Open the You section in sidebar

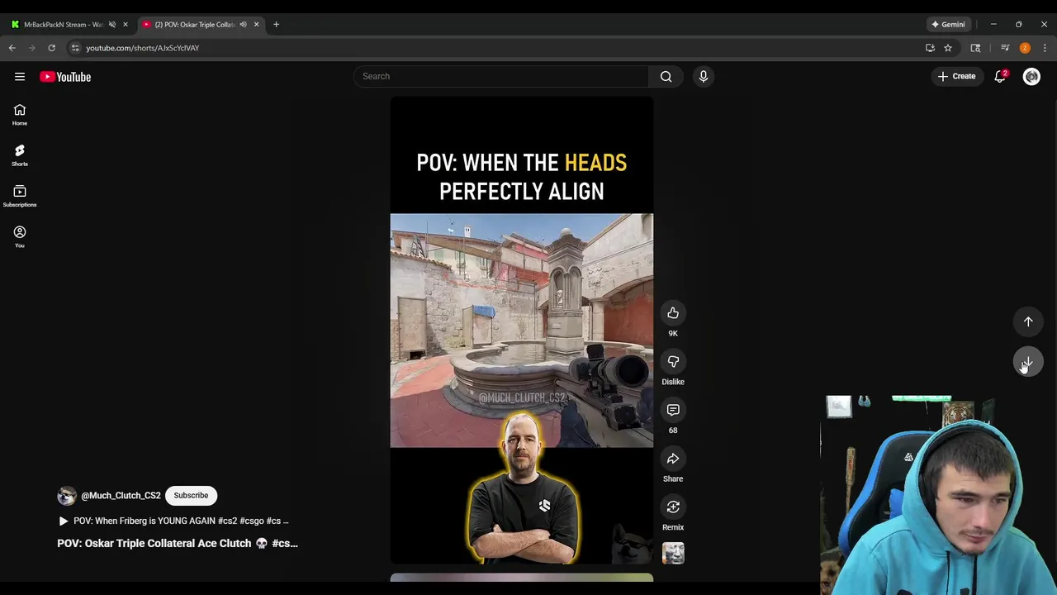(20, 236)
